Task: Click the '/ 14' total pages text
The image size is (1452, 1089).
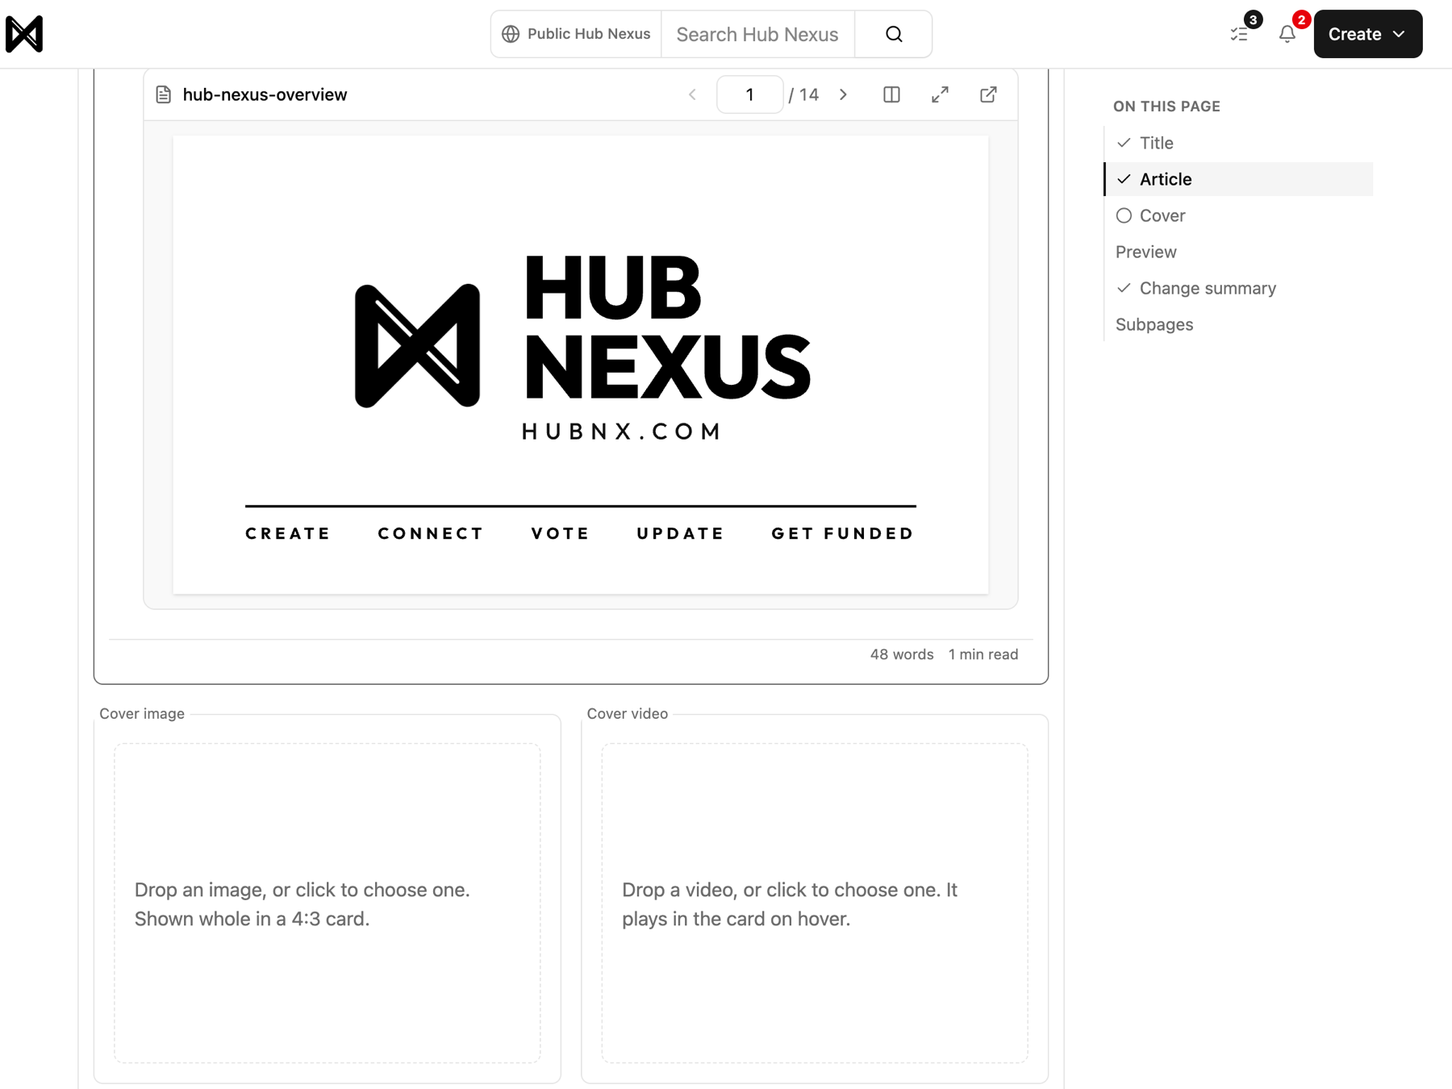Action: (x=804, y=94)
